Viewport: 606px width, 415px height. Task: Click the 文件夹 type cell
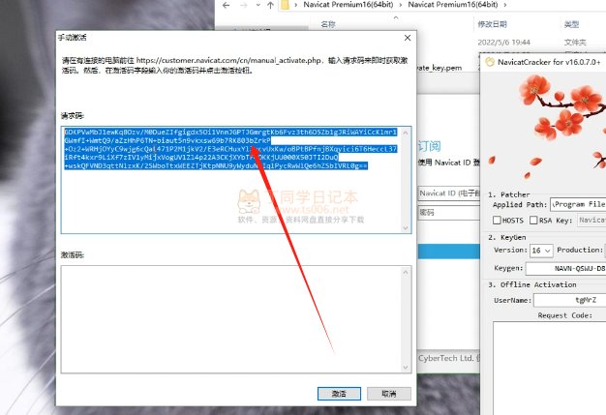click(x=575, y=42)
